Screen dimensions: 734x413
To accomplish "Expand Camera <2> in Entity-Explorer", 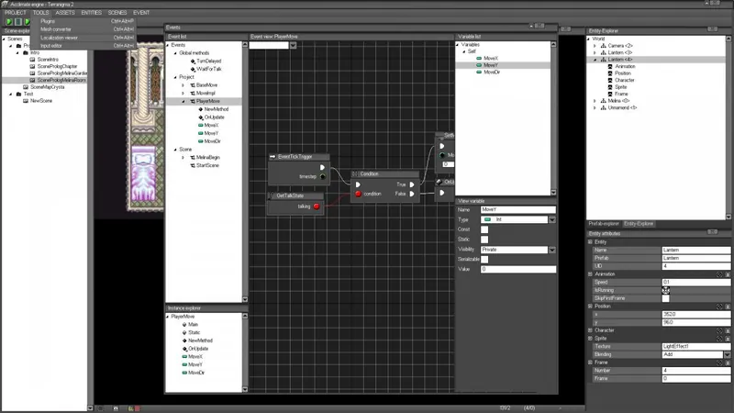I will tap(595, 46).
